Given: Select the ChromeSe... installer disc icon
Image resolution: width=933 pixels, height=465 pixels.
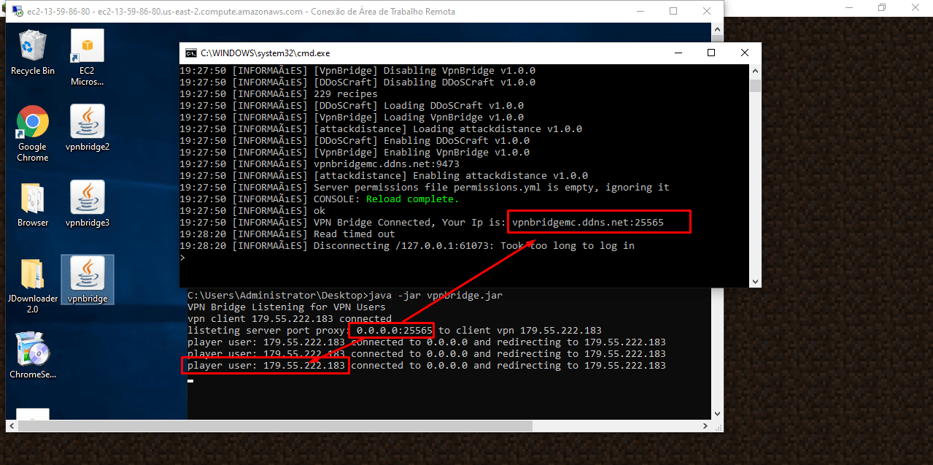Looking at the screenshot, I should click(33, 356).
